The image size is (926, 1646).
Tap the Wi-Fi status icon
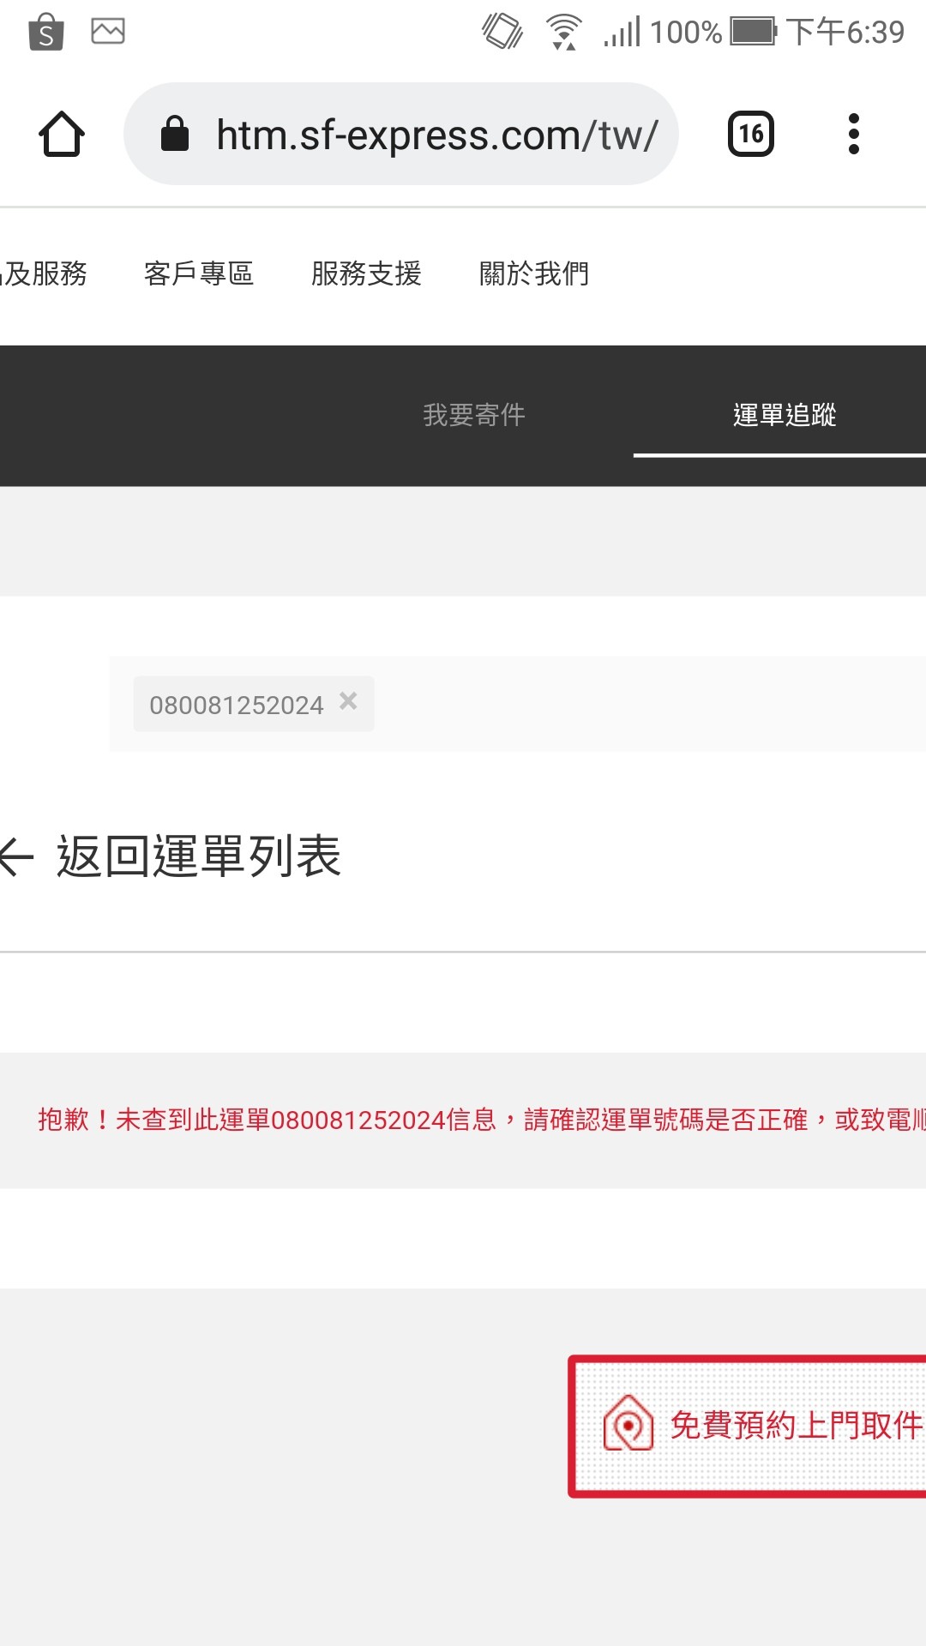563,33
